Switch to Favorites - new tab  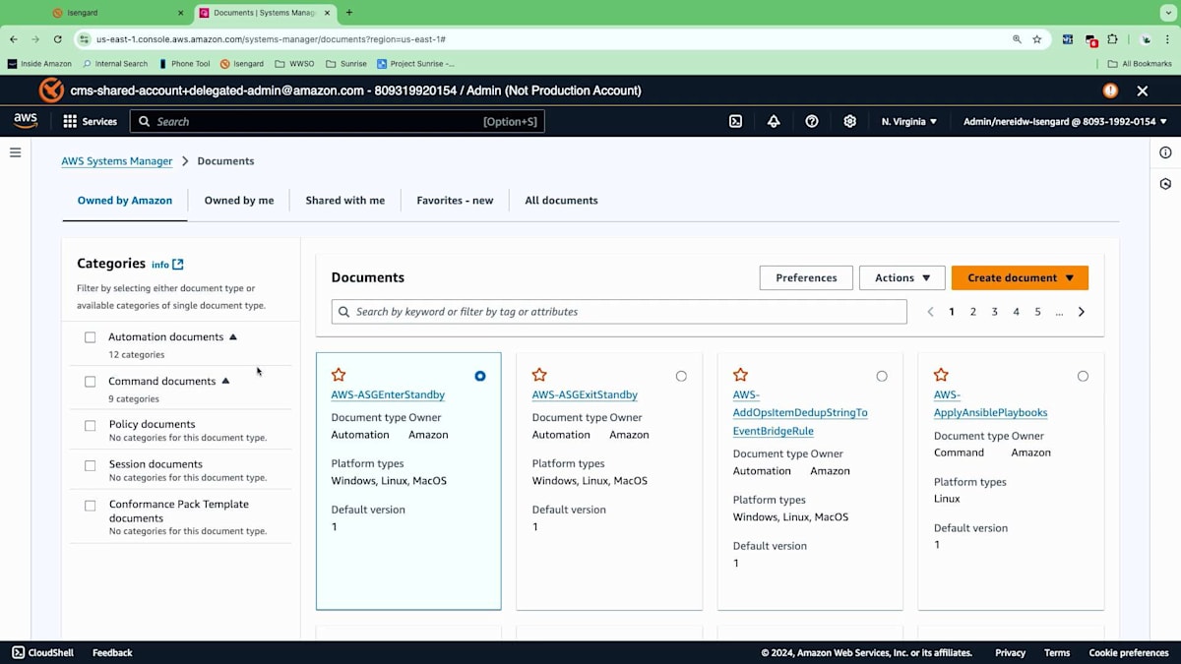coord(455,200)
